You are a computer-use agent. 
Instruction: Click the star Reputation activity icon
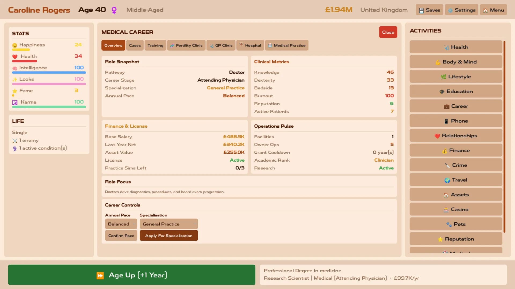pyautogui.click(x=440, y=239)
